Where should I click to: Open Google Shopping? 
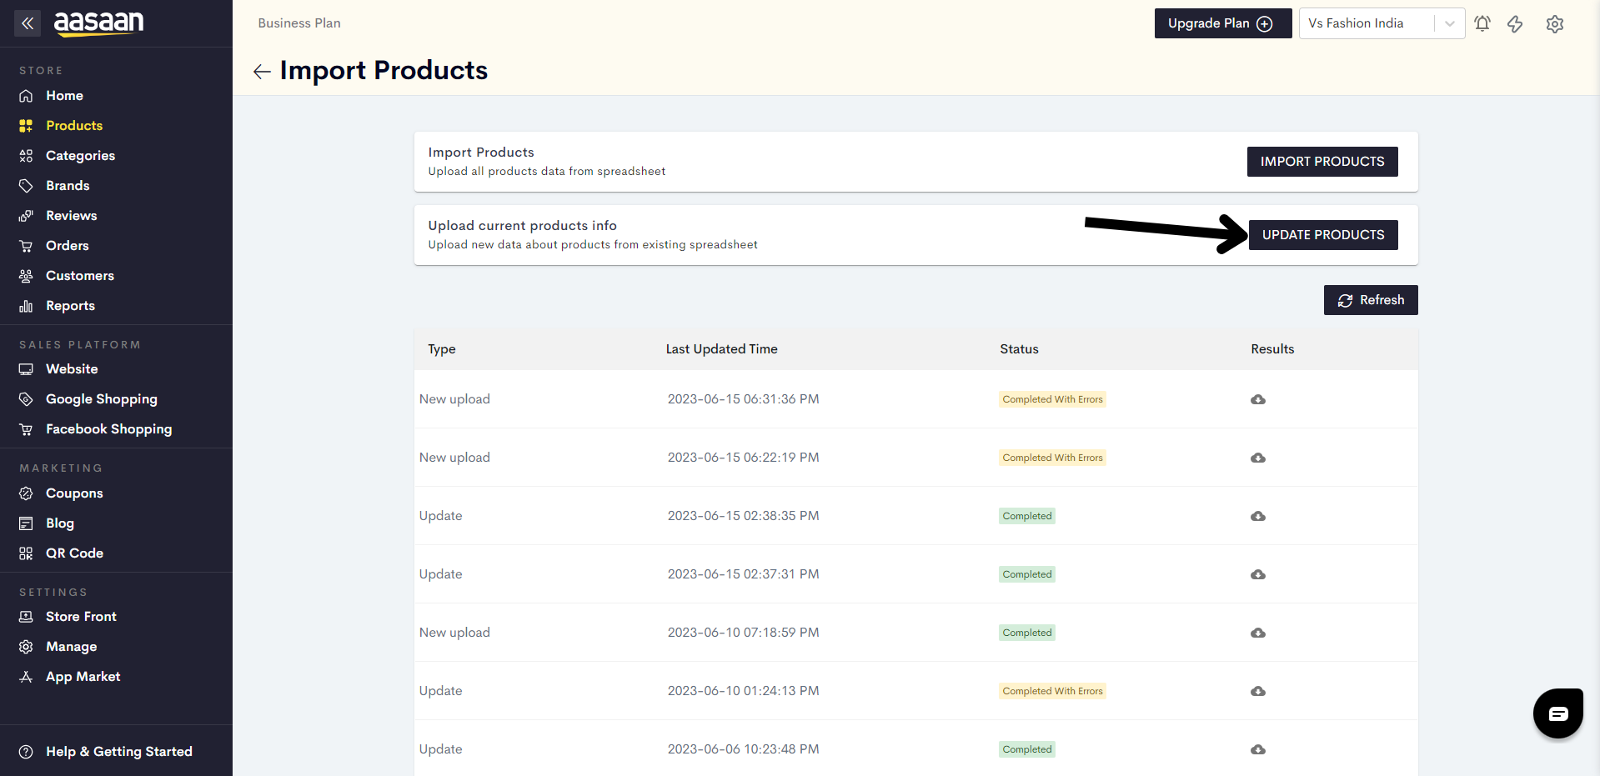point(101,399)
